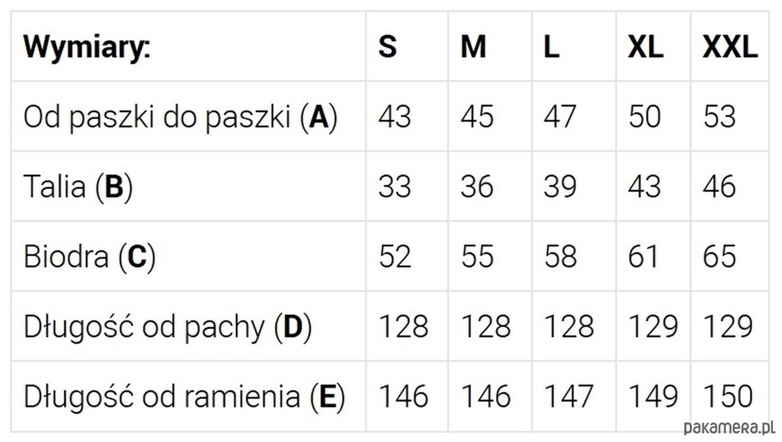The image size is (782, 442).
Task: Open the pakamera.pl watermark link
Action: point(729,428)
